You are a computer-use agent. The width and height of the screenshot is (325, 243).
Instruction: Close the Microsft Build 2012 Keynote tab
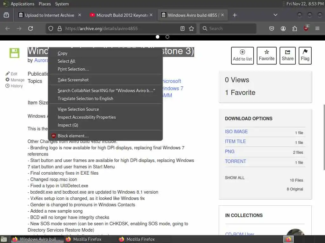[x=151, y=15]
